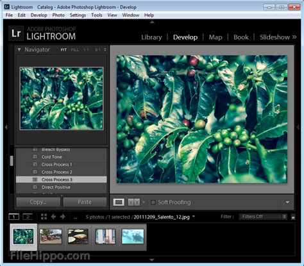Open the Settings menu
The width and height of the screenshot is (304, 266).
(x=78, y=15)
